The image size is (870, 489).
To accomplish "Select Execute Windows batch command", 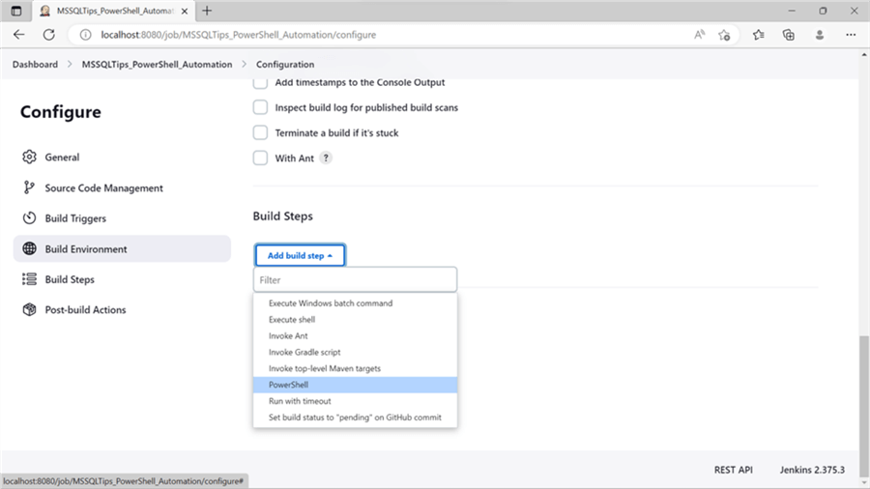I will 355,303.
